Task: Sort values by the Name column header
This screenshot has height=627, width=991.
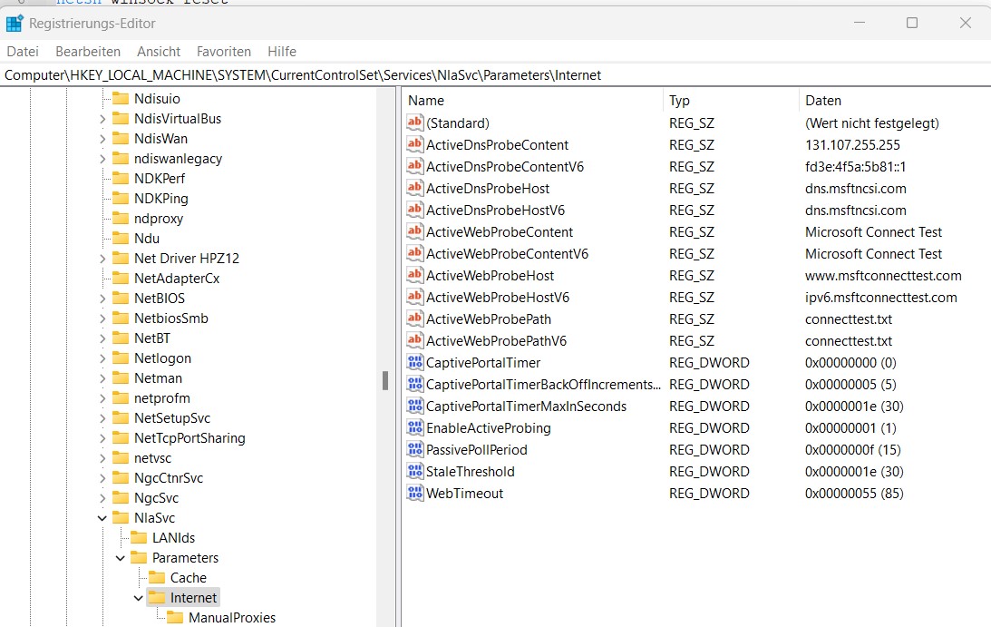Action: [x=533, y=100]
